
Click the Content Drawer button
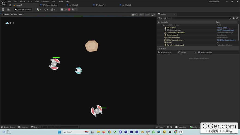8,127
